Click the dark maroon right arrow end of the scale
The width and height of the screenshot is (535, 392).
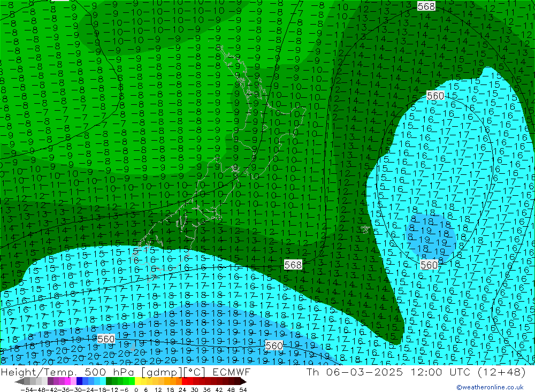pos(243,381)
